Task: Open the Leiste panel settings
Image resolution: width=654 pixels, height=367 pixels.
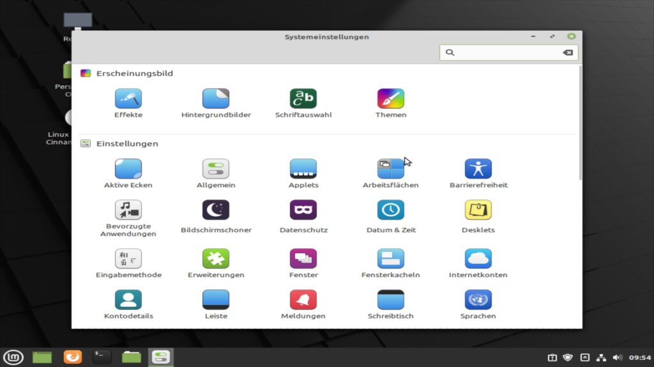Action: 216,305
